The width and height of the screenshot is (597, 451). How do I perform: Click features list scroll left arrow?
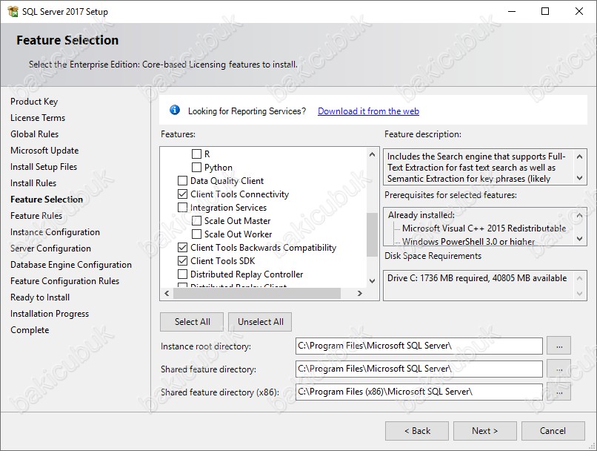point(167,293)
